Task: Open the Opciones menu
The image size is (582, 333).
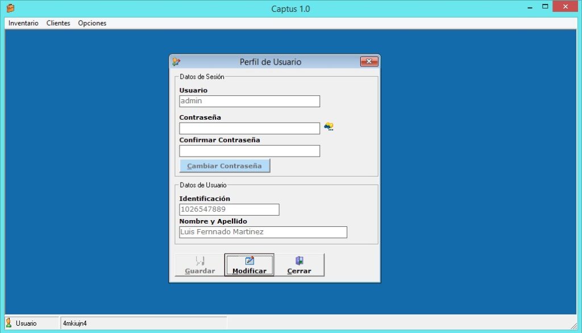Action: click(x=92, y=23)
